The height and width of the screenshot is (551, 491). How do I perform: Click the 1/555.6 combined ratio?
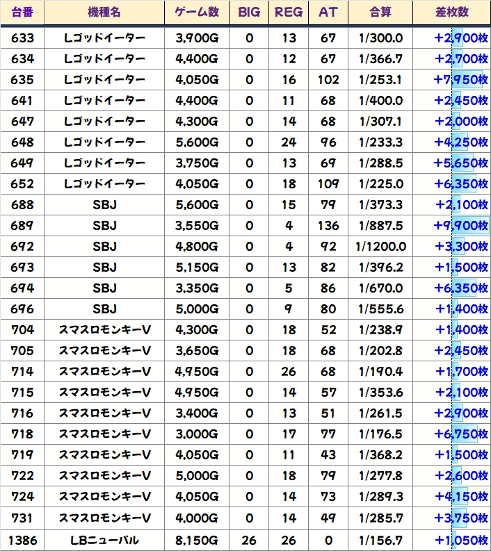(380, 309)
